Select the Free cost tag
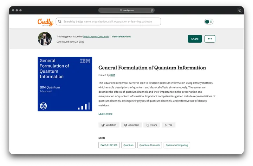The width and height of the screenshot is (253, 166). click(x=168, y=125)
